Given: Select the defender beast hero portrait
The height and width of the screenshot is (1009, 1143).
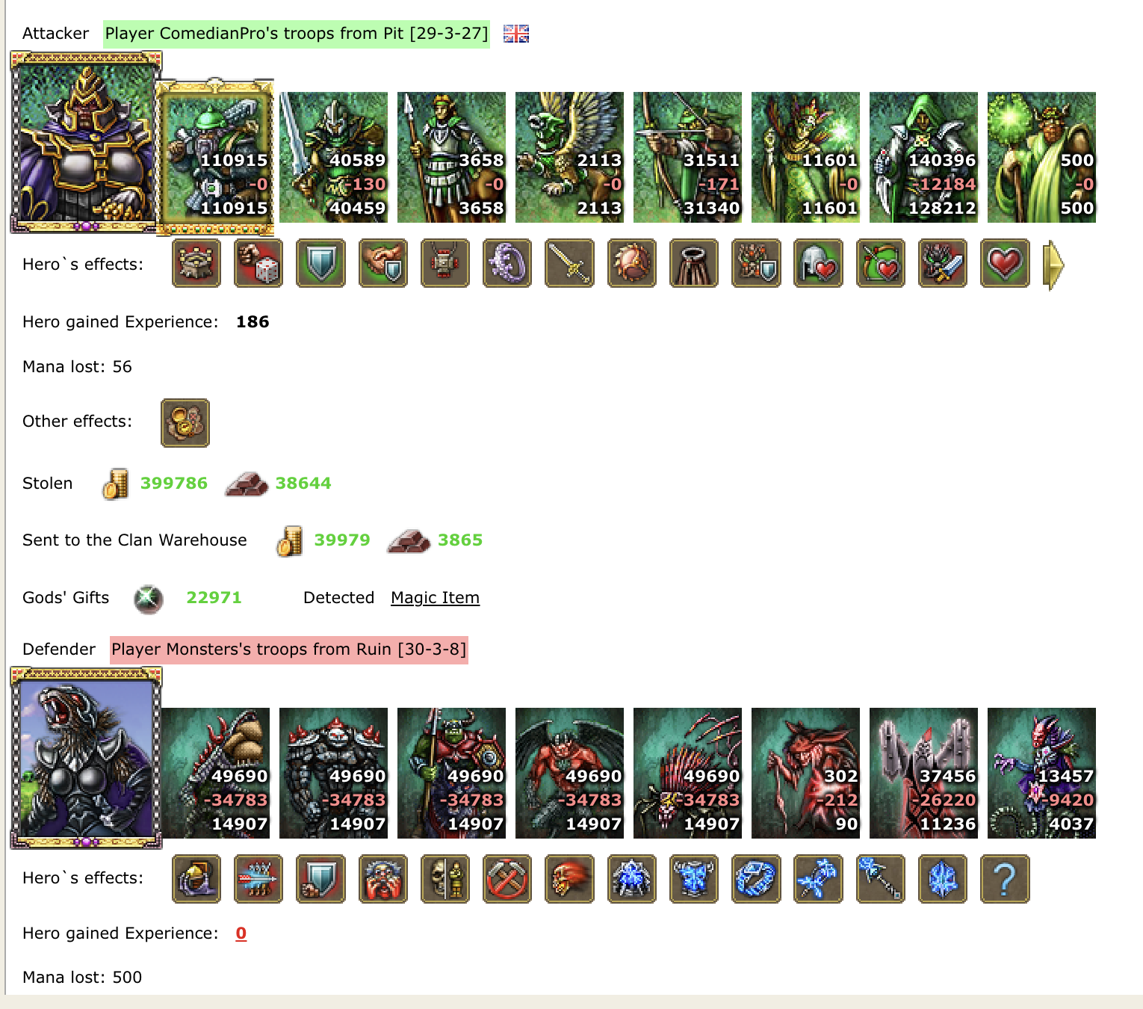Looking at the screenshot, I should tap(86, 758).
